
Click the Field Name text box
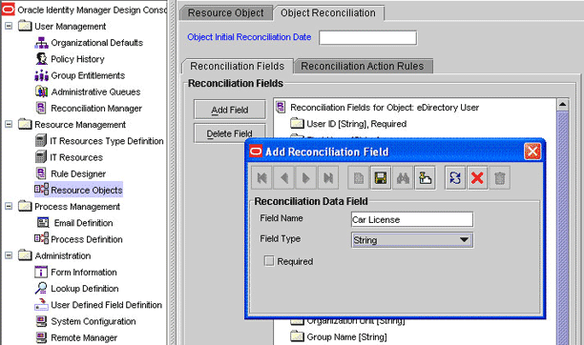pos(412,219)
